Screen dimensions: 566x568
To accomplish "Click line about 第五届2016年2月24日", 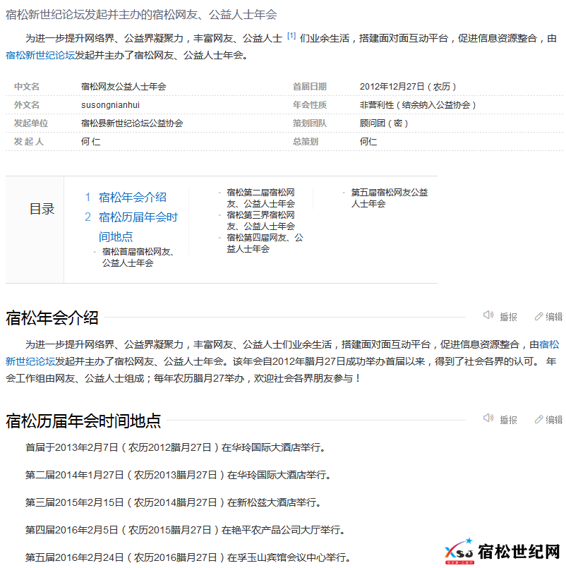I will point(188,557).
